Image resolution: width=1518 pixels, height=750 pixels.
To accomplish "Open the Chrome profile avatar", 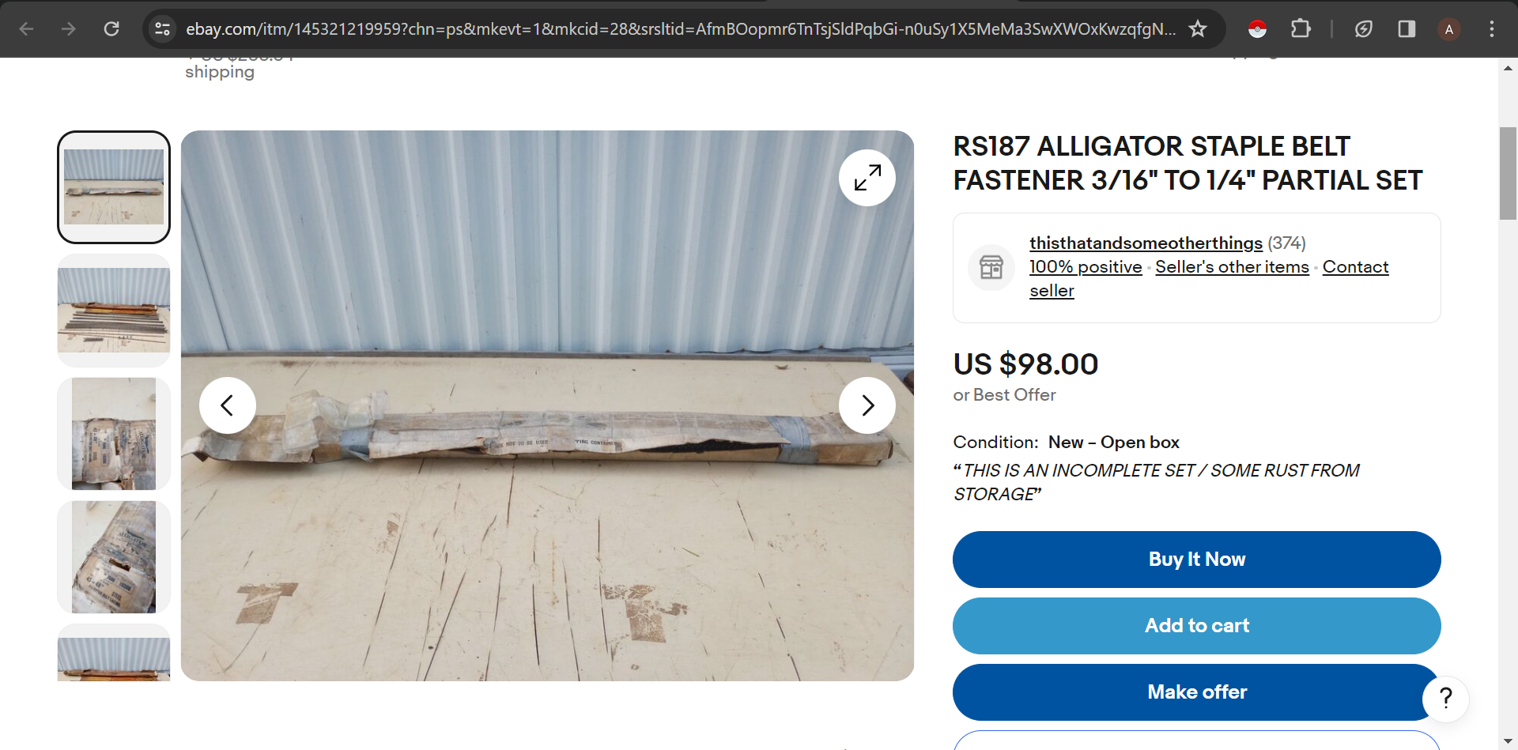I will pos(1449,29).
